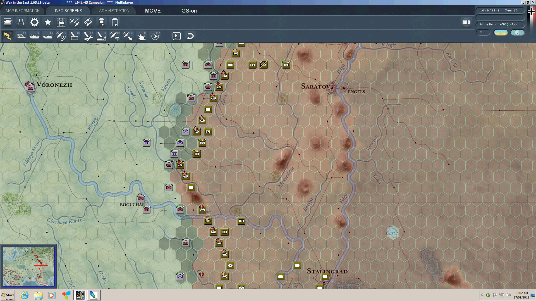
Task: Click the GS-on status label
Action: (x=189, y=11)
